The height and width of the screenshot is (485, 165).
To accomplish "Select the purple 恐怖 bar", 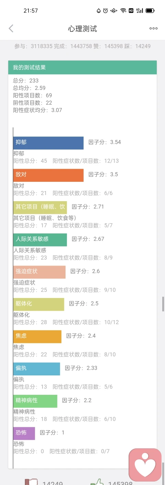I will pos(24,433).
